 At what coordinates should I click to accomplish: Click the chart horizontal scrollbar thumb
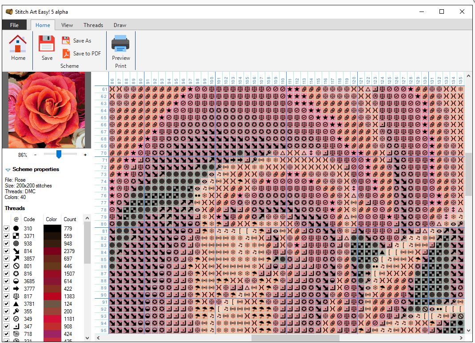tap(295, 338)
